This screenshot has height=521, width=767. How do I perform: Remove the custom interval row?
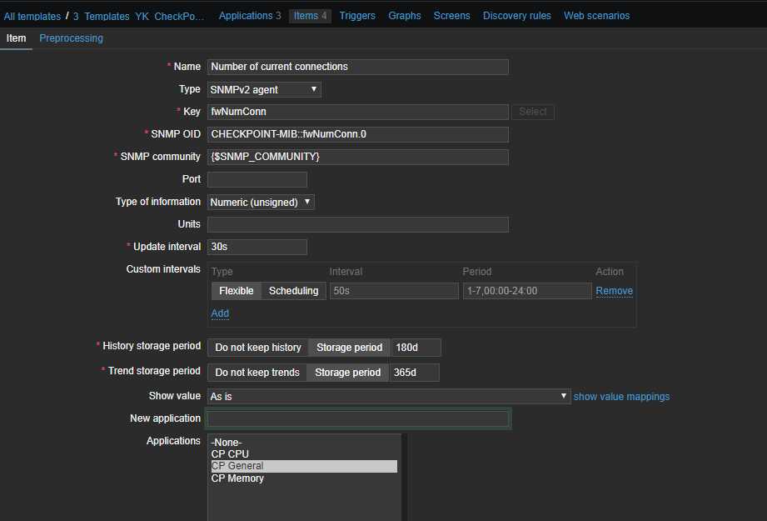coord(614,291)
